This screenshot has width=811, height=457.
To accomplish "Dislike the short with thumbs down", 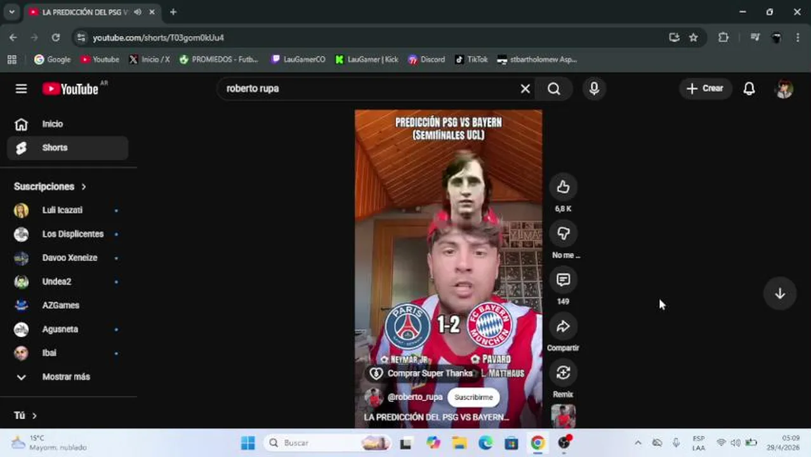I will pyautogui.click(x=563, y=233).
